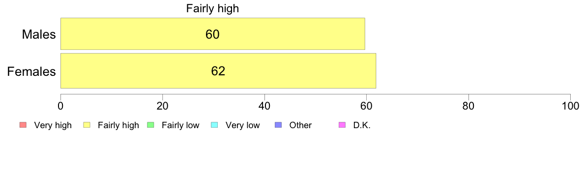Click the axis tick label 40
Screen dimensions: 584x180
[x=264, y=106]
